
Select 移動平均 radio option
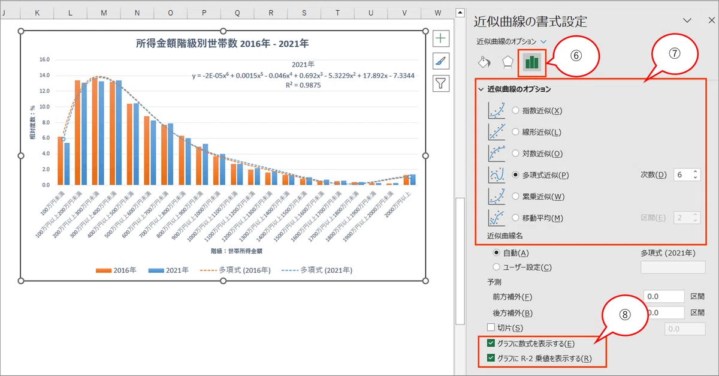point(516,218)
